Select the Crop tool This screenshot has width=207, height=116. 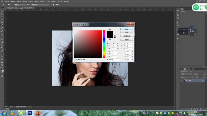pyautogui.click(x=2, y=22)
